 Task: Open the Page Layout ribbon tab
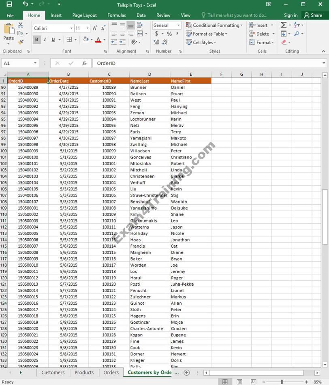coord(84,15)
